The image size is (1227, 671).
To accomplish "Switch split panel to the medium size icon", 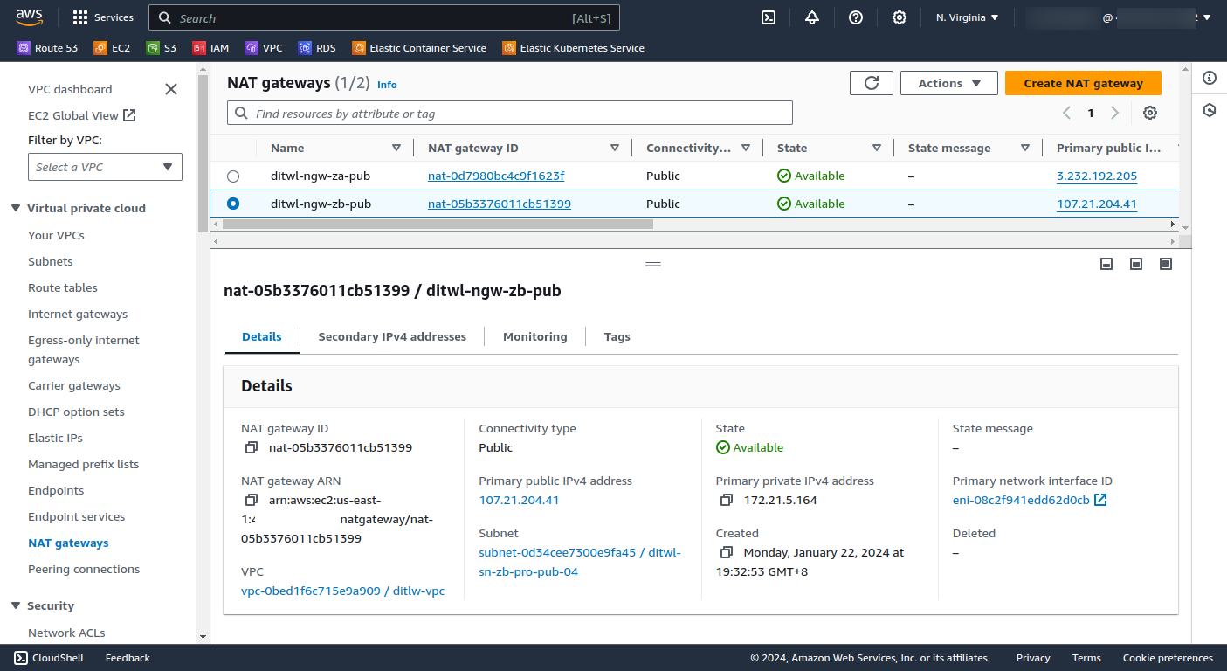I will pyautogui.click(x=1136, y=264).
